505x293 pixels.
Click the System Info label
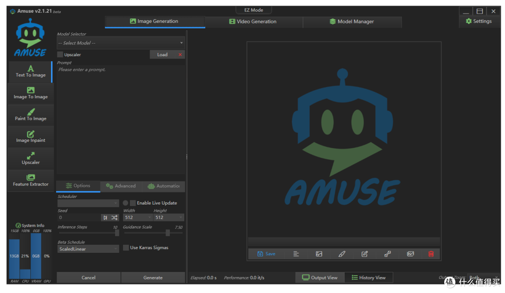[30, 225]
